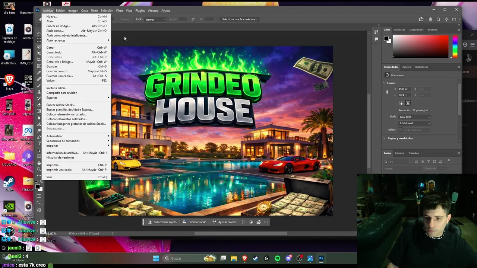Open the Share icon in top bar

click(421, 19)
